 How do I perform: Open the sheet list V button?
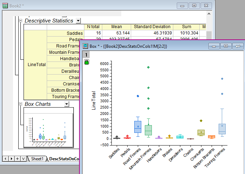tap(23, 159)
